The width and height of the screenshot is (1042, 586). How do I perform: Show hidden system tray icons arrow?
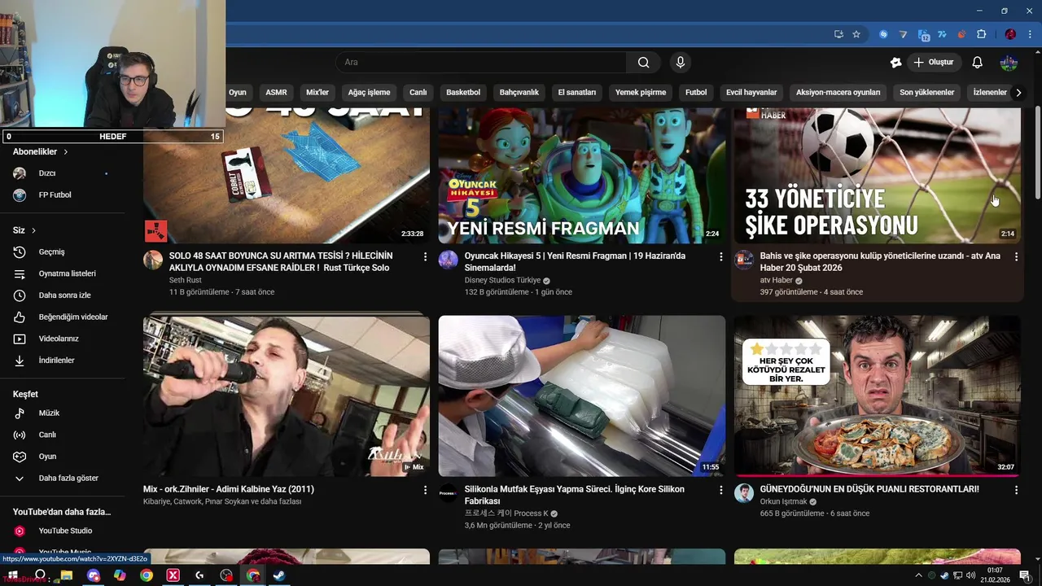(919, 576)
